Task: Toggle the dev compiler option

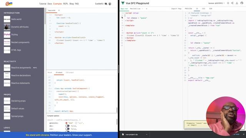Action: [68, 126]
